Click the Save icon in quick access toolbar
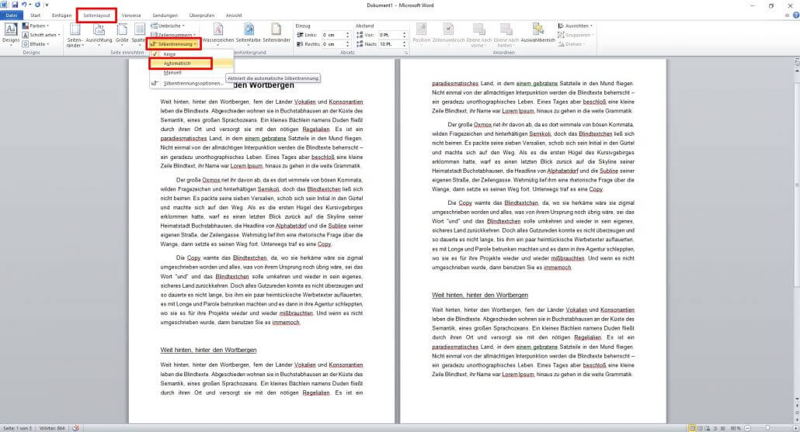The width and height of the screenshot is (800, 432). pos(15,5)
